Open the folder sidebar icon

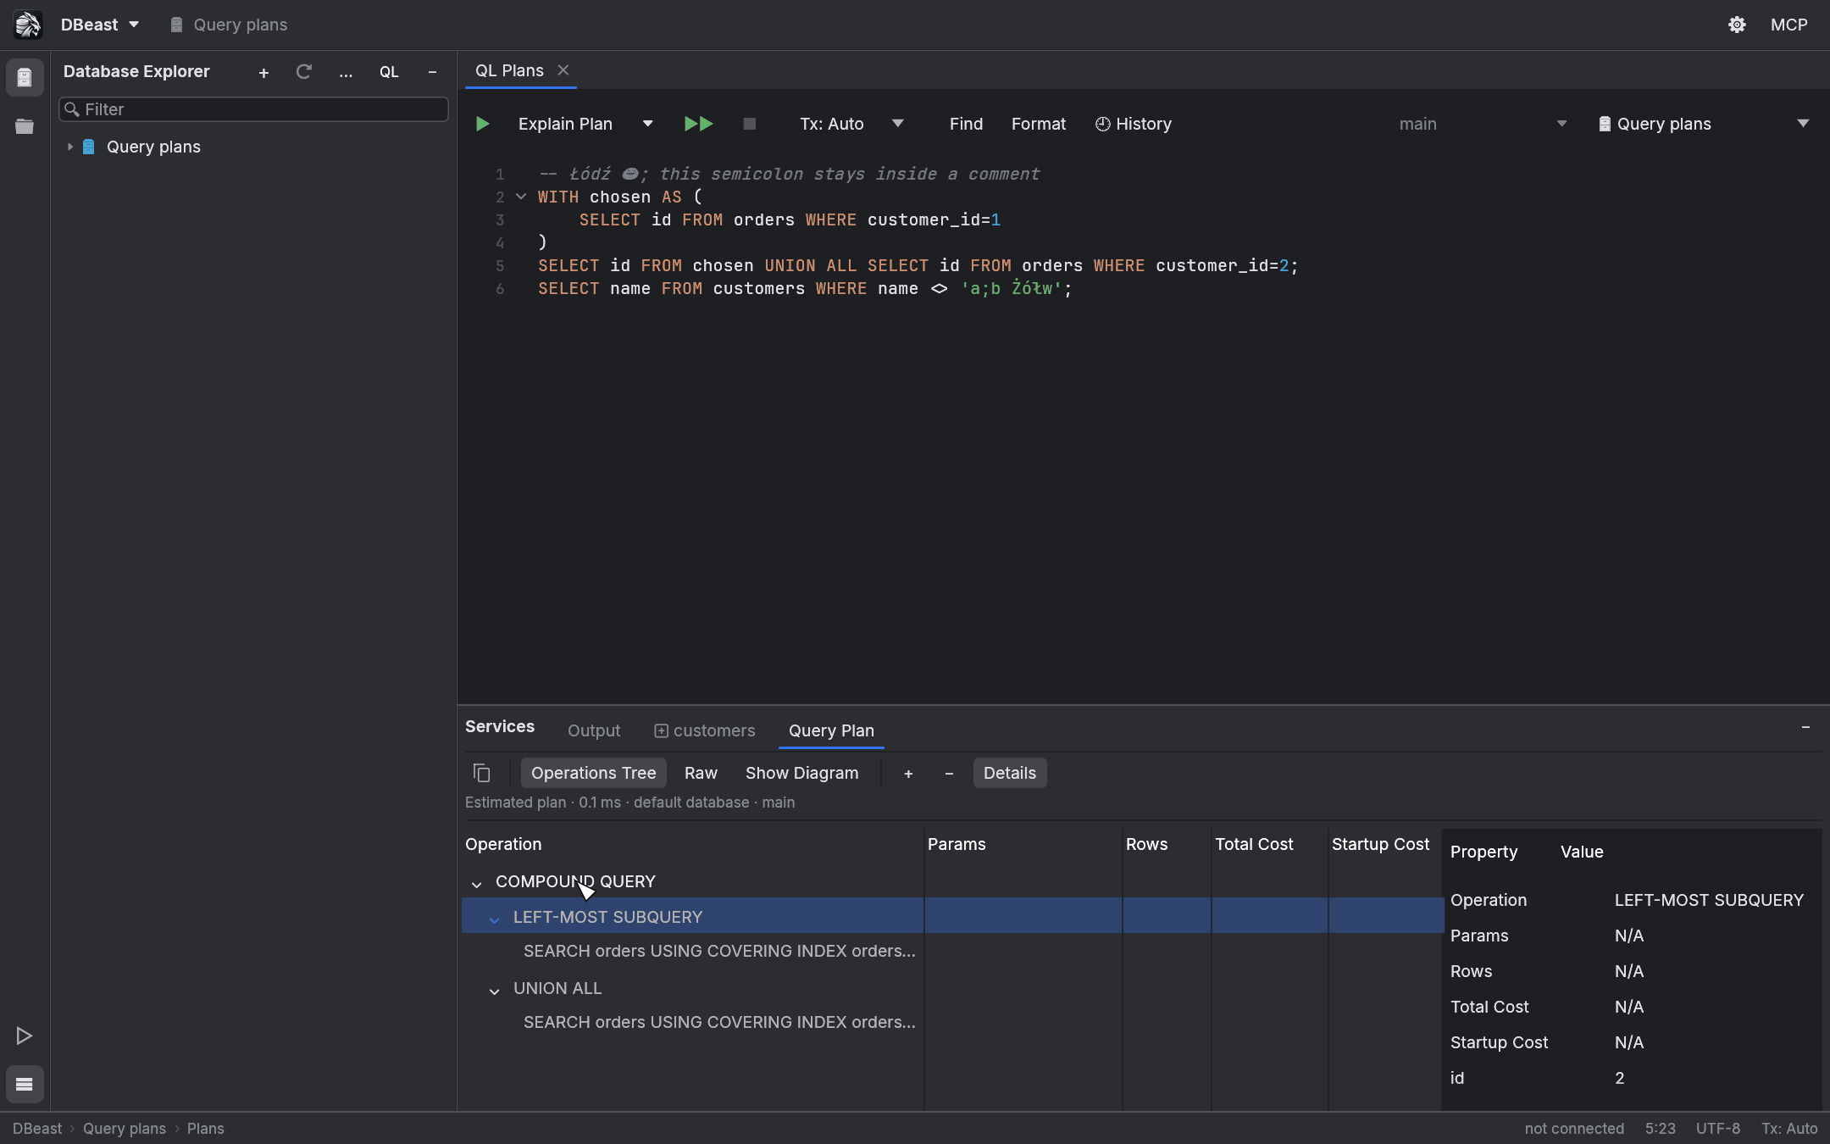coord(25,126)
